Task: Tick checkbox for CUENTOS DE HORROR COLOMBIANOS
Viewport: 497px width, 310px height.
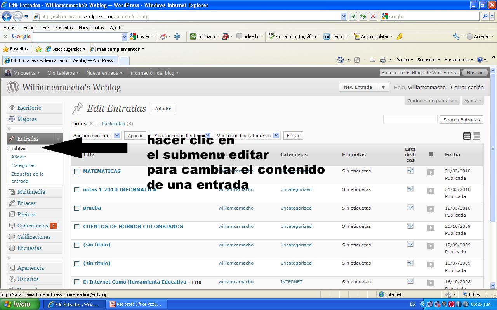Action: tap(77, 227)
